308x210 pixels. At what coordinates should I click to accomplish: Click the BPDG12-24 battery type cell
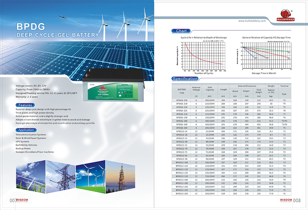(x=182, y=132)
